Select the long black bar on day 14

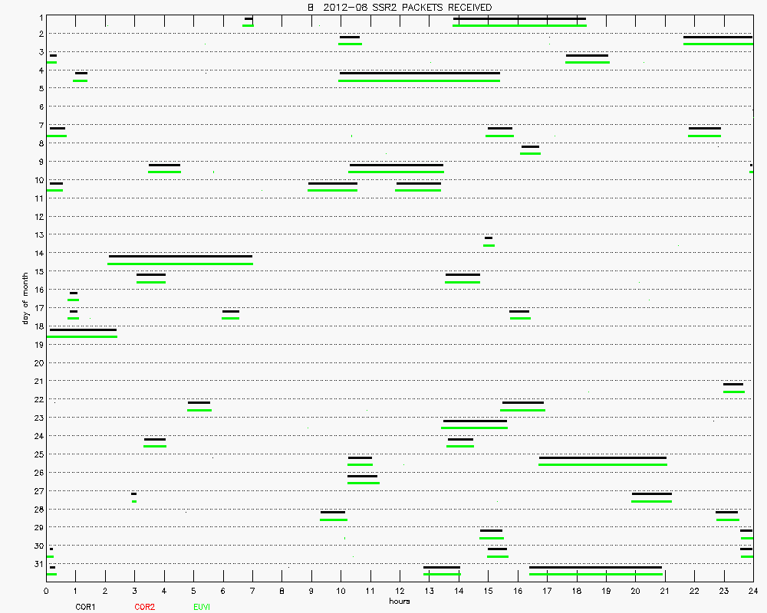(180, 256)
